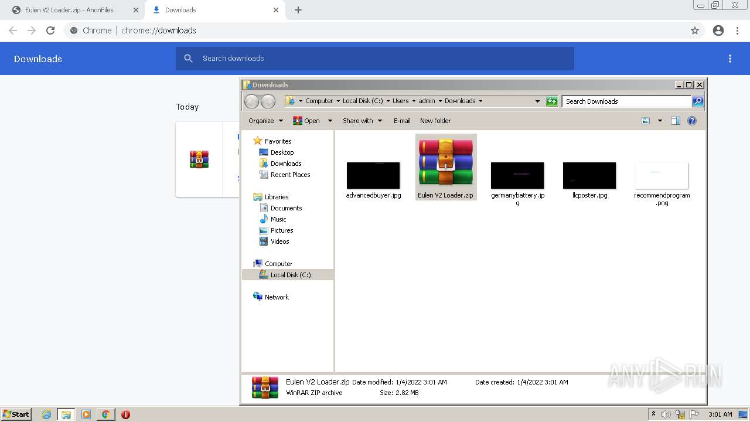
Task: Click the WinRAR icon in Chrome downloads card
Action: click(x=199, y=159)
